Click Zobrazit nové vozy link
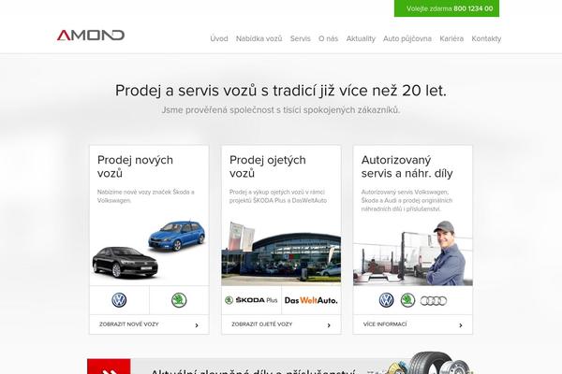Screen dimensions: 562x374 click(128, 324)
